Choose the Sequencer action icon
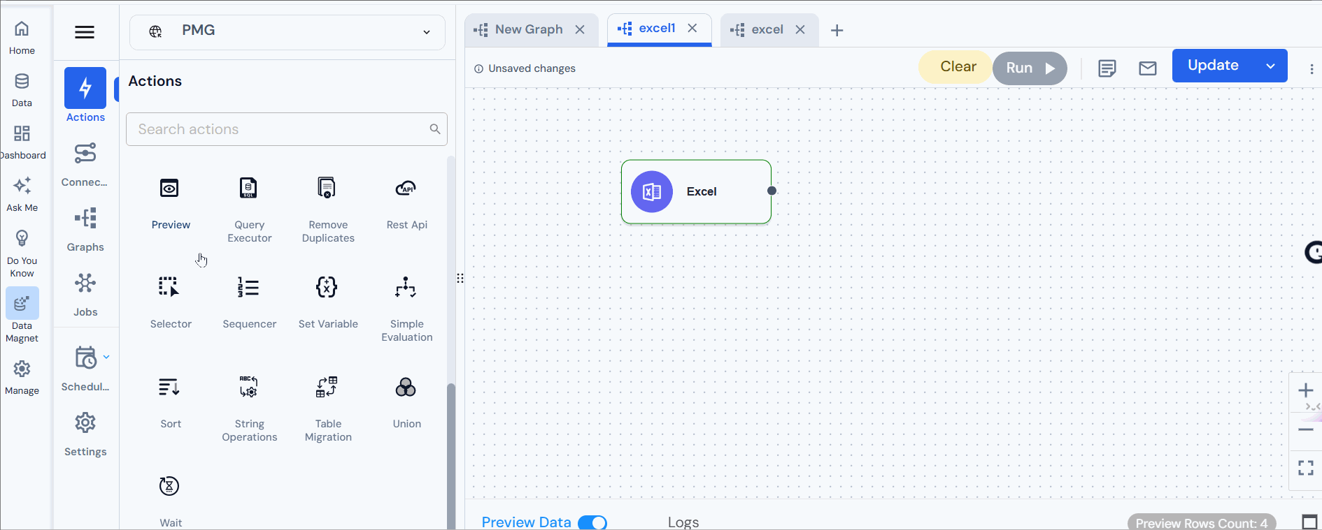1322x530 pixels. (x=248, y=288)
